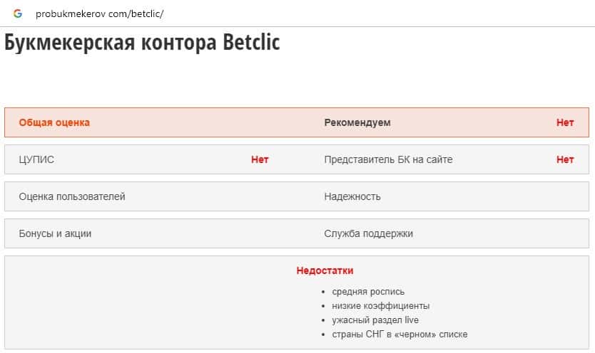Click the com/betclic/ path in the URL
This screenshot has width=595, height=353.
click(x=136, y=14)
